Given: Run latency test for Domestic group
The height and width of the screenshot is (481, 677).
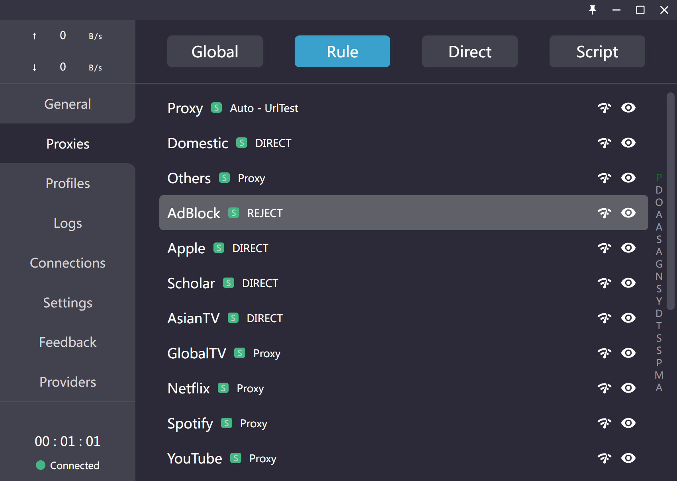Looking at the screenshot, I should tap(604, 143).
